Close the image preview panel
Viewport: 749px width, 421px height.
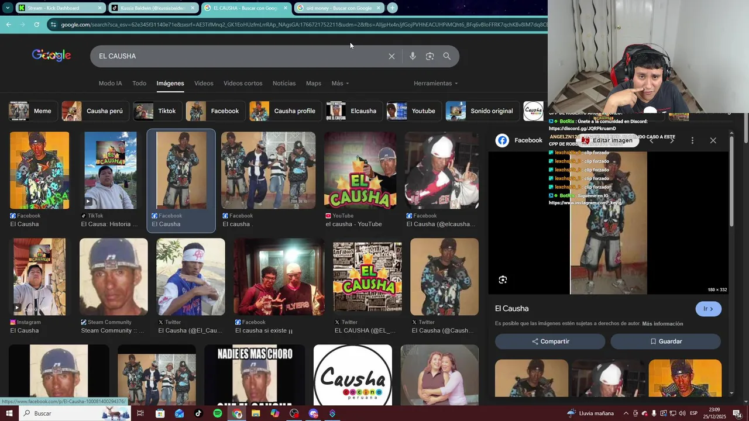713,140
